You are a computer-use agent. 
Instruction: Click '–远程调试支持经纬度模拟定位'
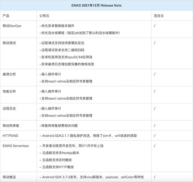pyautogui.click(x=62, y=43)
